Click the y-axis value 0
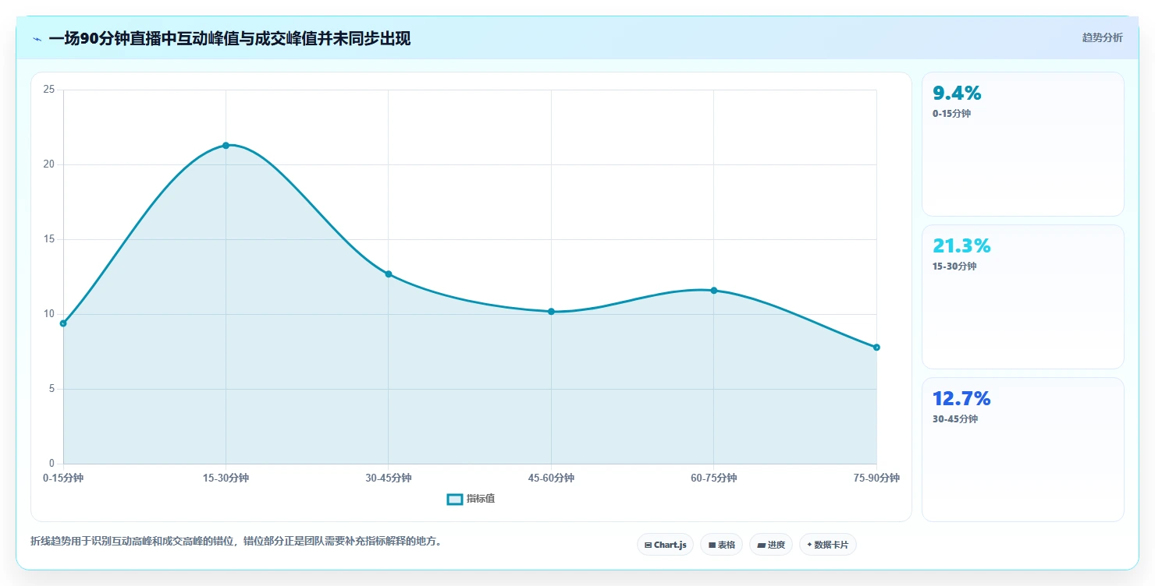This screenshot has height=586, width=1155. point(52,464)
